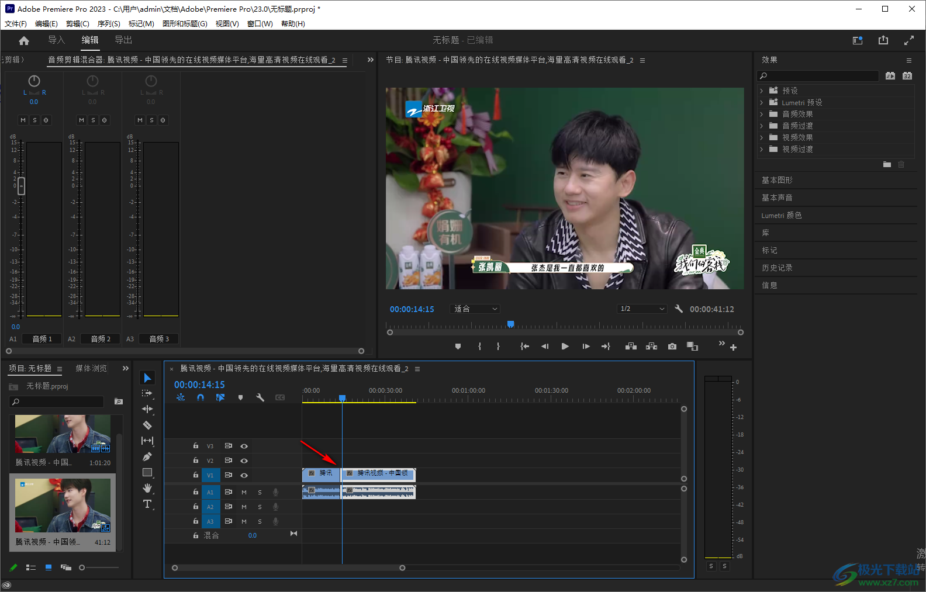
Task: Open timeline wrench display settings
Action: 260,397
